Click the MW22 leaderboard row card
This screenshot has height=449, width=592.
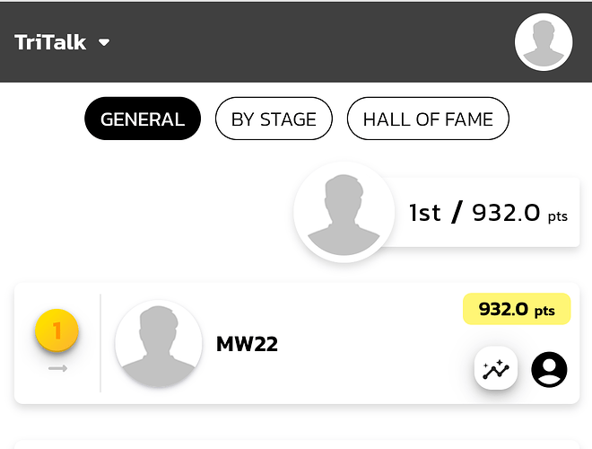[297, 343]
